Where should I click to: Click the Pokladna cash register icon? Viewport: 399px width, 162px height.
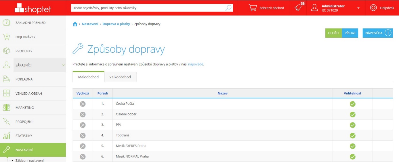pos(7,79)
